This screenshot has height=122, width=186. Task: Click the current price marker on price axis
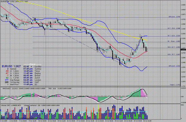pyautogui.click(x=183, y=50)
